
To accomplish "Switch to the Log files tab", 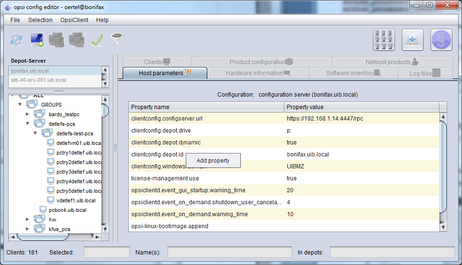I will click(x=425, y=73).
